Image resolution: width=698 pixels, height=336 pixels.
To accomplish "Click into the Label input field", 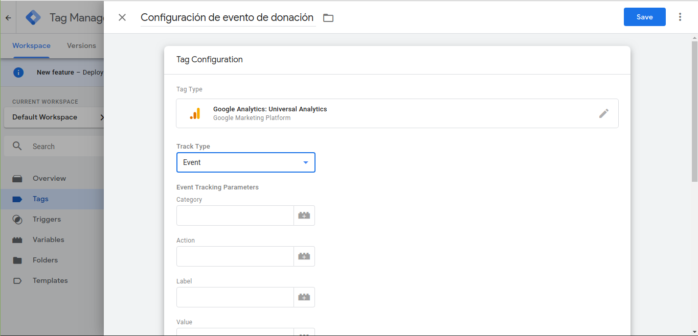I will (235, 297).
